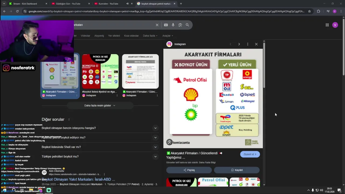Open the Videolar search filter
This screenshot has height=194, width=345.
pos(85,36)
